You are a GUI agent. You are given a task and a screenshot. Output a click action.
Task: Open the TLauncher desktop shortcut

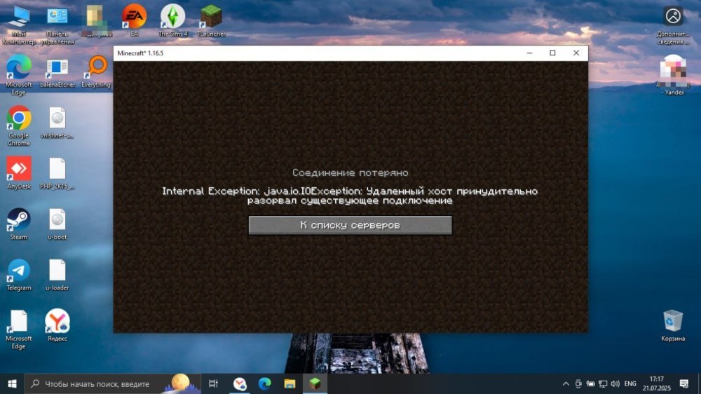[x=211, y=20]
